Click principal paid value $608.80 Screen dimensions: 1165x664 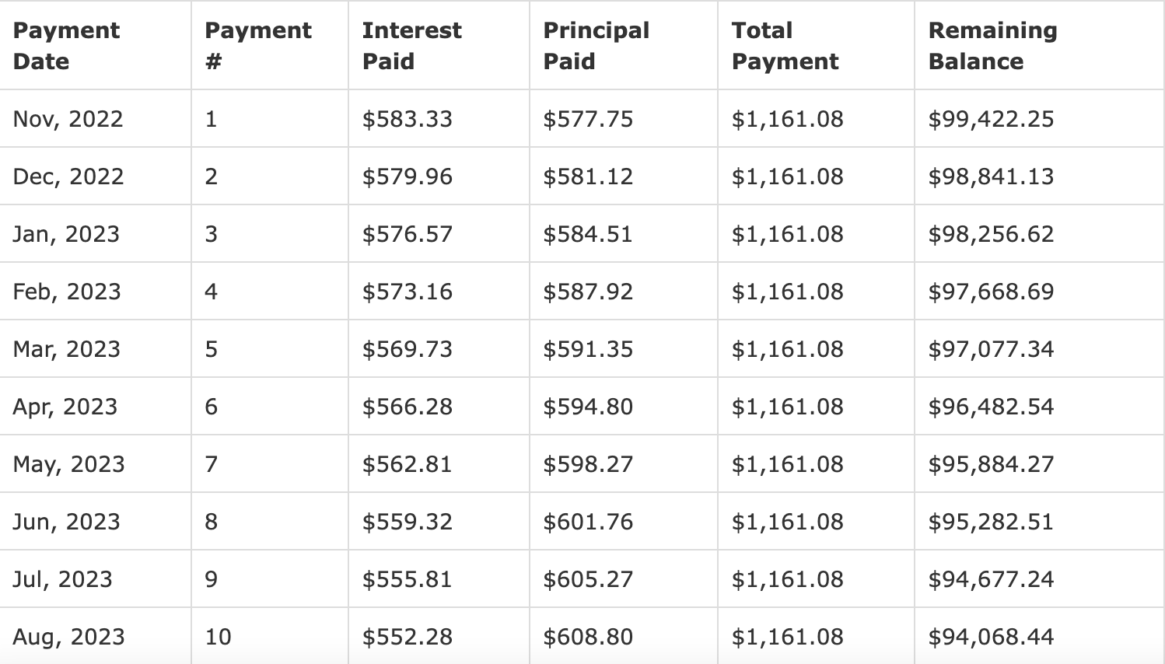coord(587,637)
